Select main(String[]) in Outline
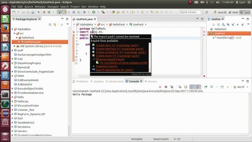 [227, 38]
